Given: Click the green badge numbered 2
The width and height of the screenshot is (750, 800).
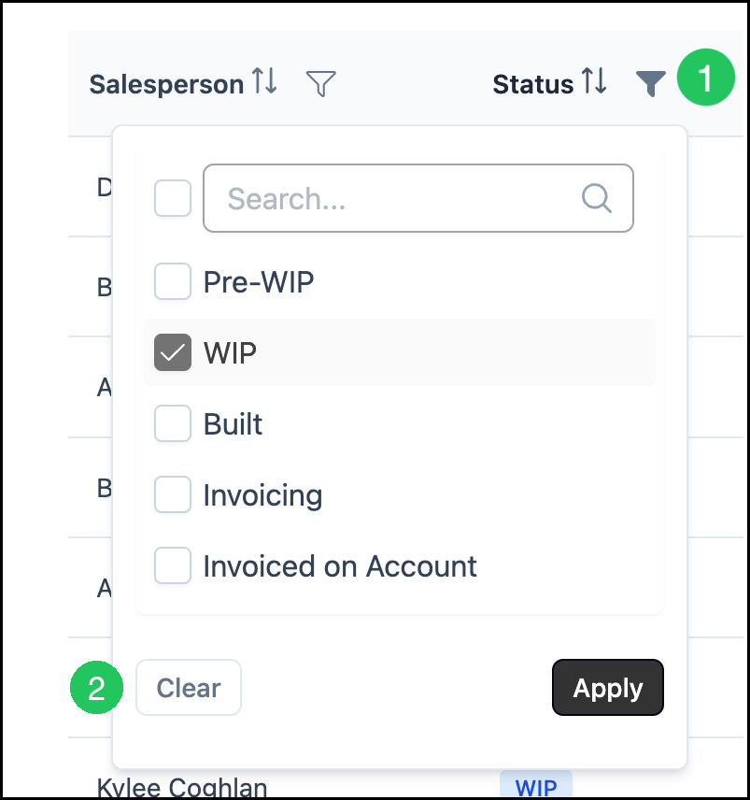Looking at the screenshot, I should [96, 688].
